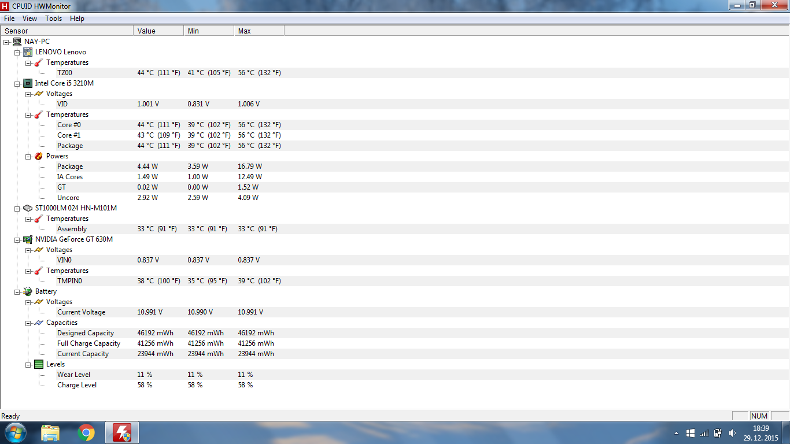Select the Charge Level row label
The image size is (790, 444).
coord(77,385)
